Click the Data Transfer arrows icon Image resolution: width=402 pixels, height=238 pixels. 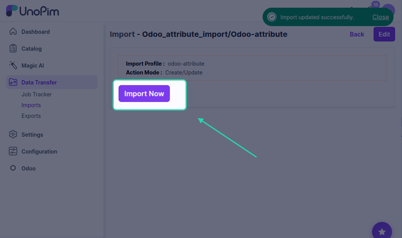(x=13, y=82)
